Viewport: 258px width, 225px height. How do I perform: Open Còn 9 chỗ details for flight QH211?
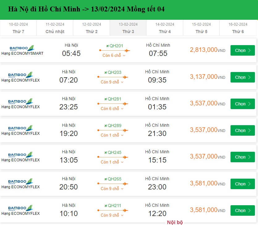(x=112, y=215)
